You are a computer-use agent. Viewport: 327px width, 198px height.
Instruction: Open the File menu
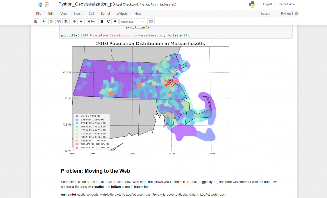point(38,14)
